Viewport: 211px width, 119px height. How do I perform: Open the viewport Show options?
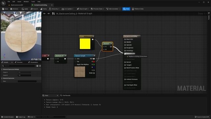click(24, 13)
